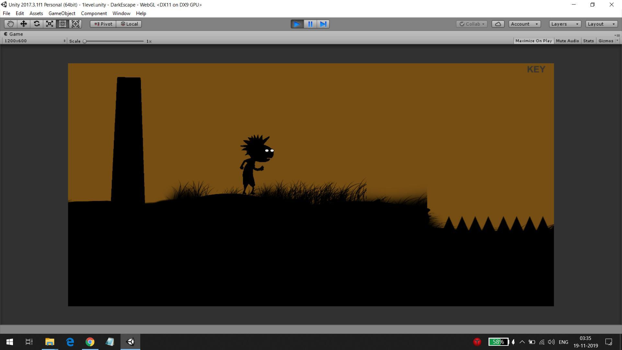The image size is (622, 350).
Task: Select the combined Transform tool
Action: click(75, 24)
